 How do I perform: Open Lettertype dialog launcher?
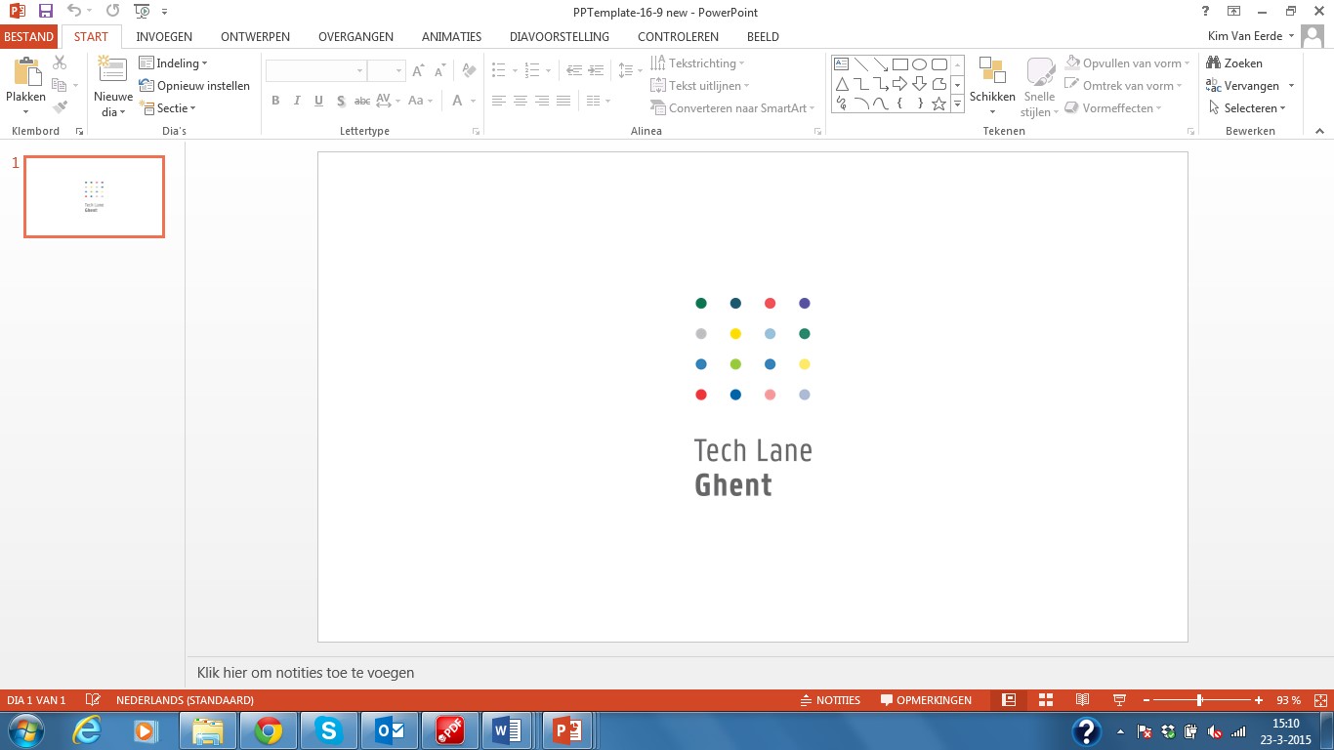[476, 131]
